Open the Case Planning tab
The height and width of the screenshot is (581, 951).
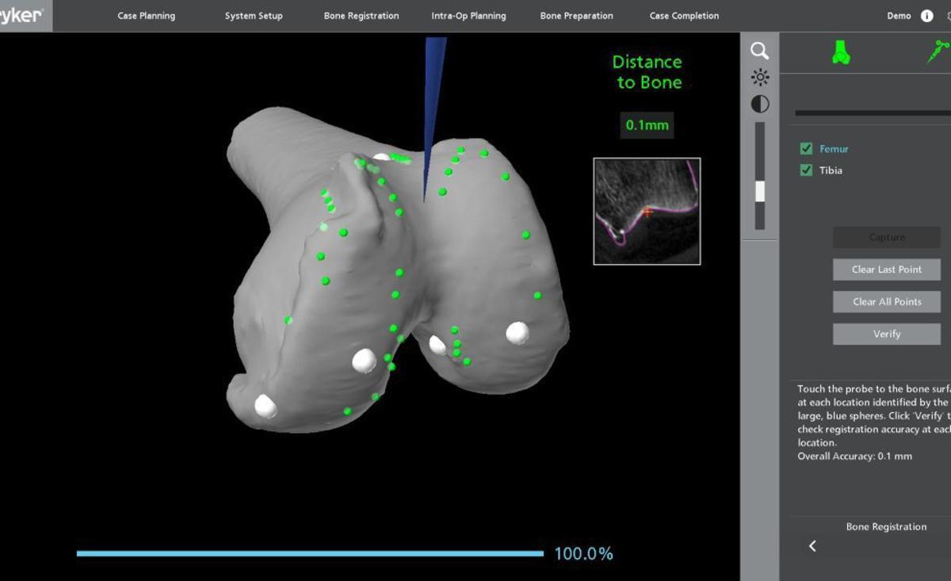[x=147, y=16]
